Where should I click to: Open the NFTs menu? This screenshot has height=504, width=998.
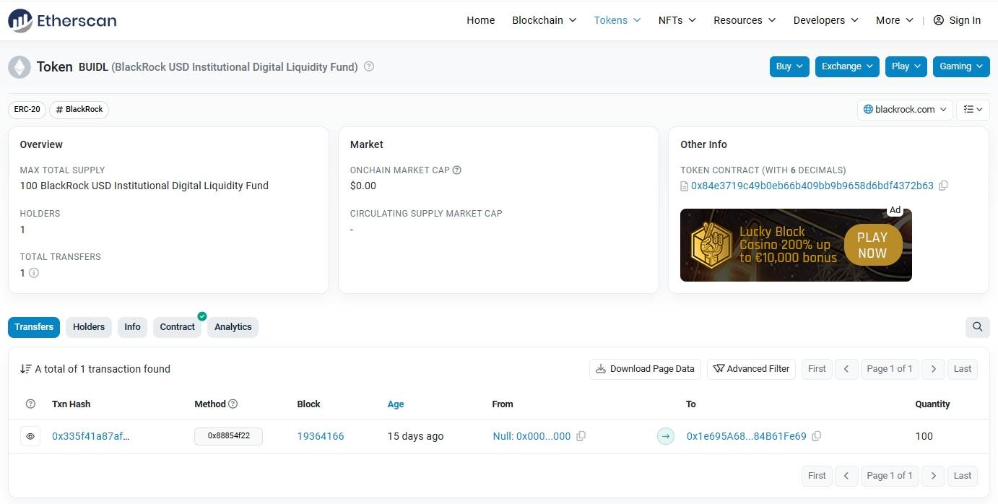tap(677, 20)
